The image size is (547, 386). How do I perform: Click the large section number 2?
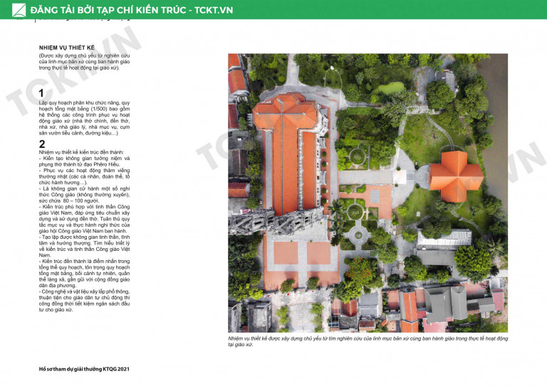pos(42,144)
